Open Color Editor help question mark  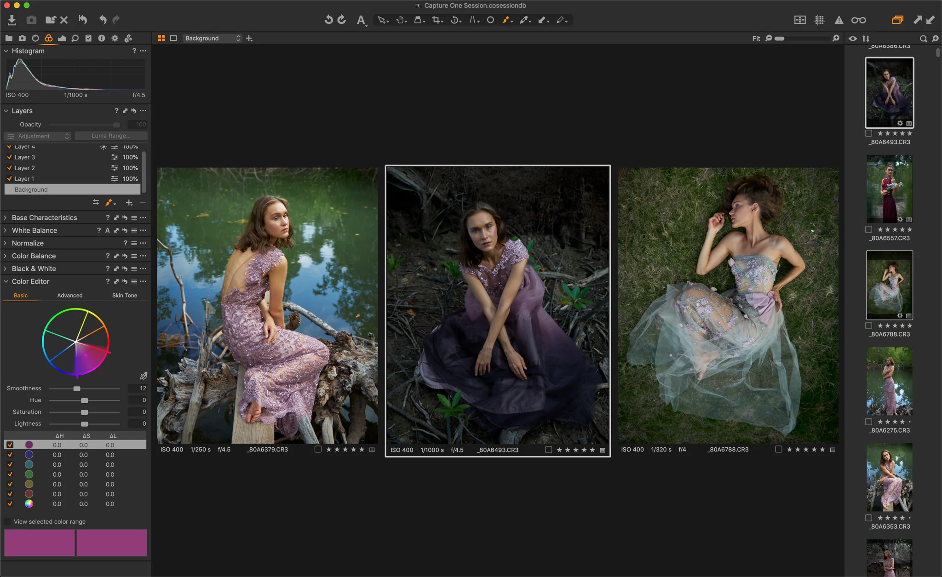point(108,281)
